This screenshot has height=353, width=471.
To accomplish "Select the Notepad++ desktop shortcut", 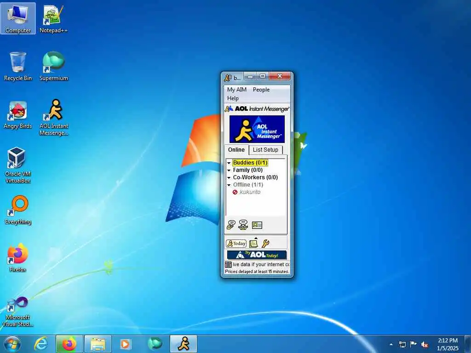I will click(x=53, y=18).
